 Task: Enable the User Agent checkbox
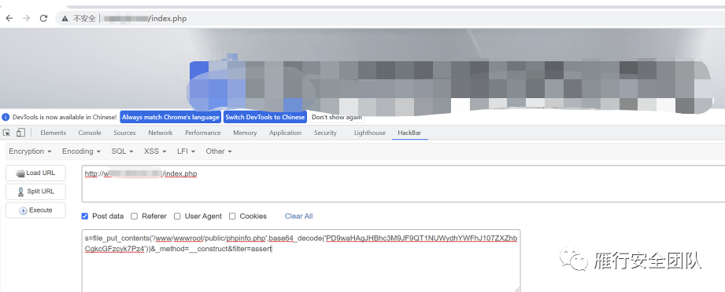pyautogui.click(x=177, y=216)
